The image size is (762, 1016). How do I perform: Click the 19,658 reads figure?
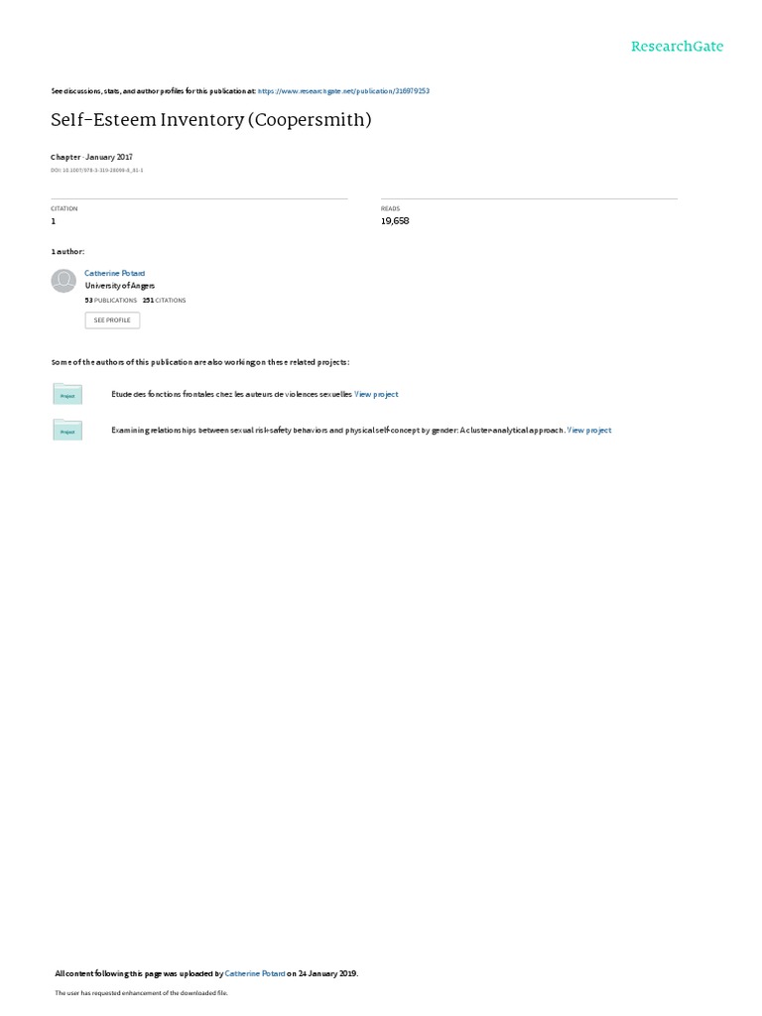pos(395,221)
